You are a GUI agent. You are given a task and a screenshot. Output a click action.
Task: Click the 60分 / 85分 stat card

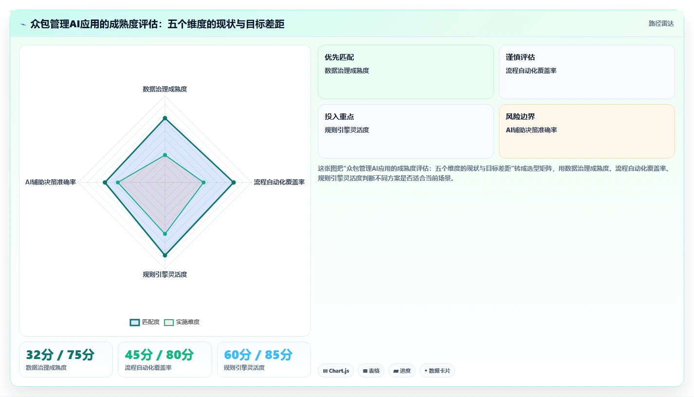(x=264, y=360)
